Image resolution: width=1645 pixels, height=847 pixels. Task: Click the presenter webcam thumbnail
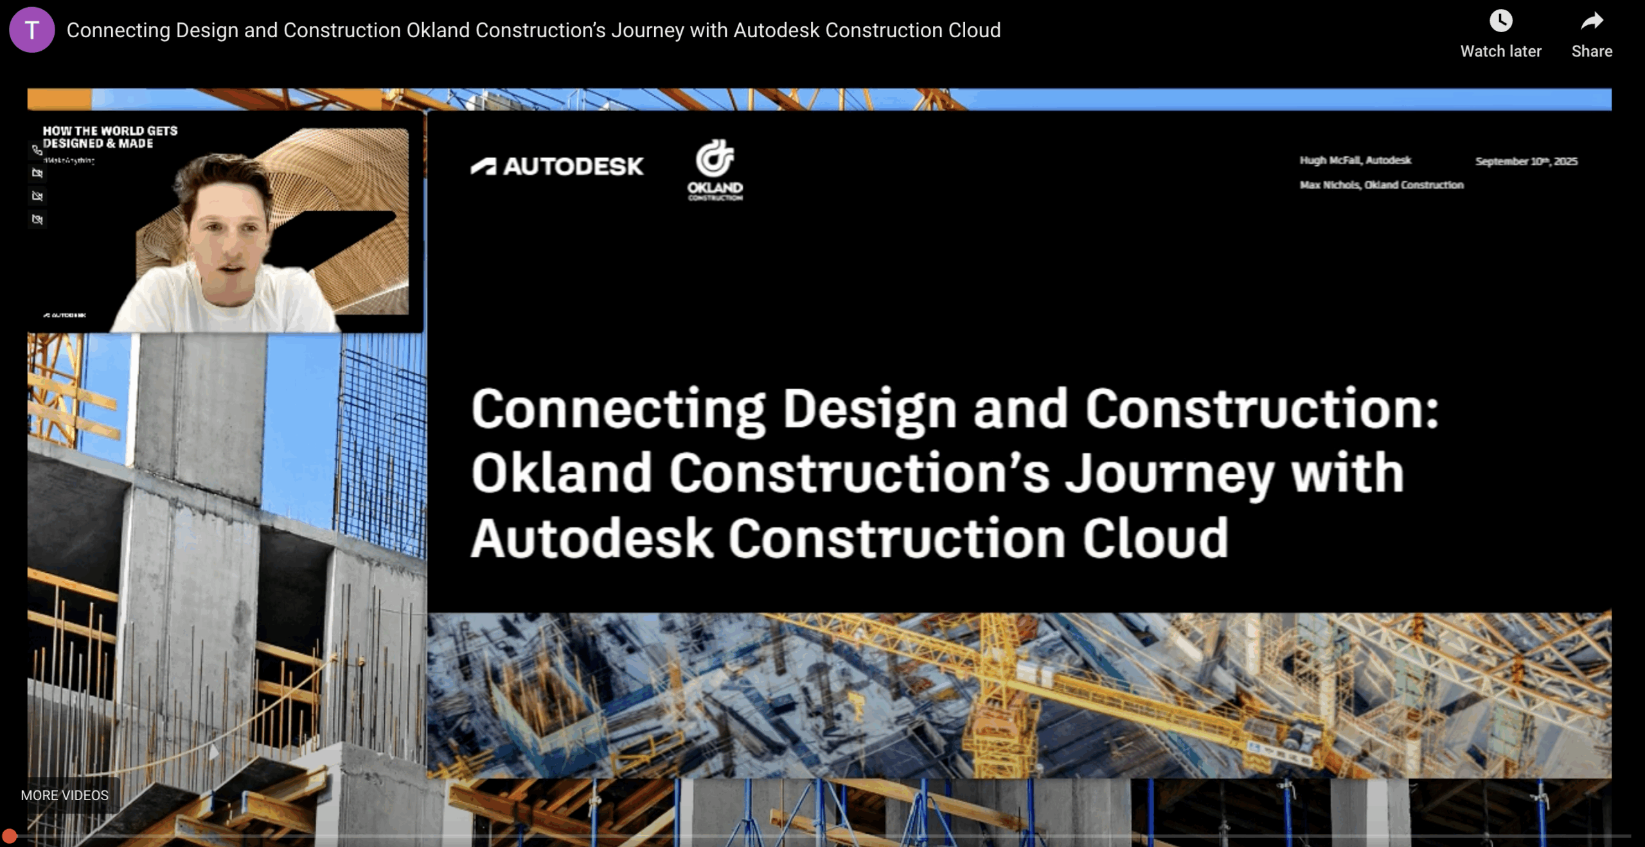[226, 222]
